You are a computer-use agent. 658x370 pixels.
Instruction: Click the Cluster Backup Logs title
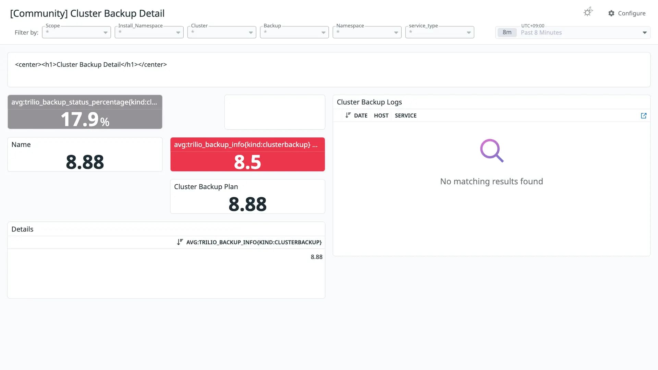[x=369, y=102]
